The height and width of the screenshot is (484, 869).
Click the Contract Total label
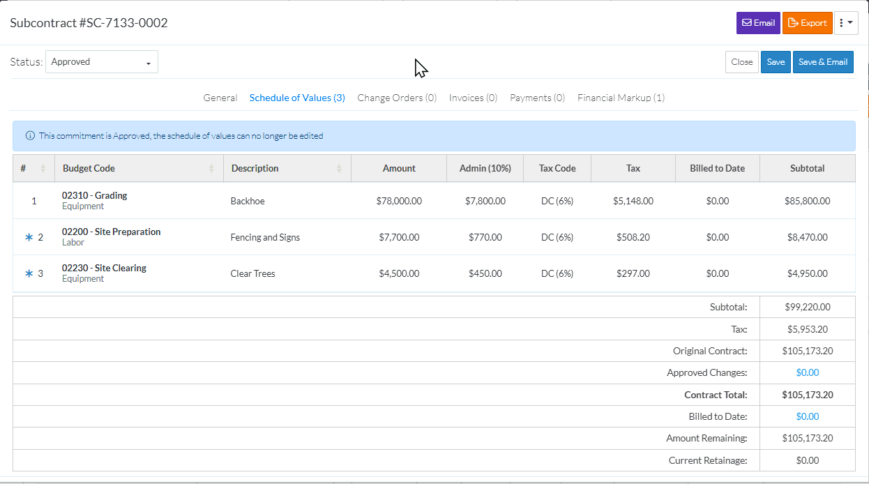[716, 395]
